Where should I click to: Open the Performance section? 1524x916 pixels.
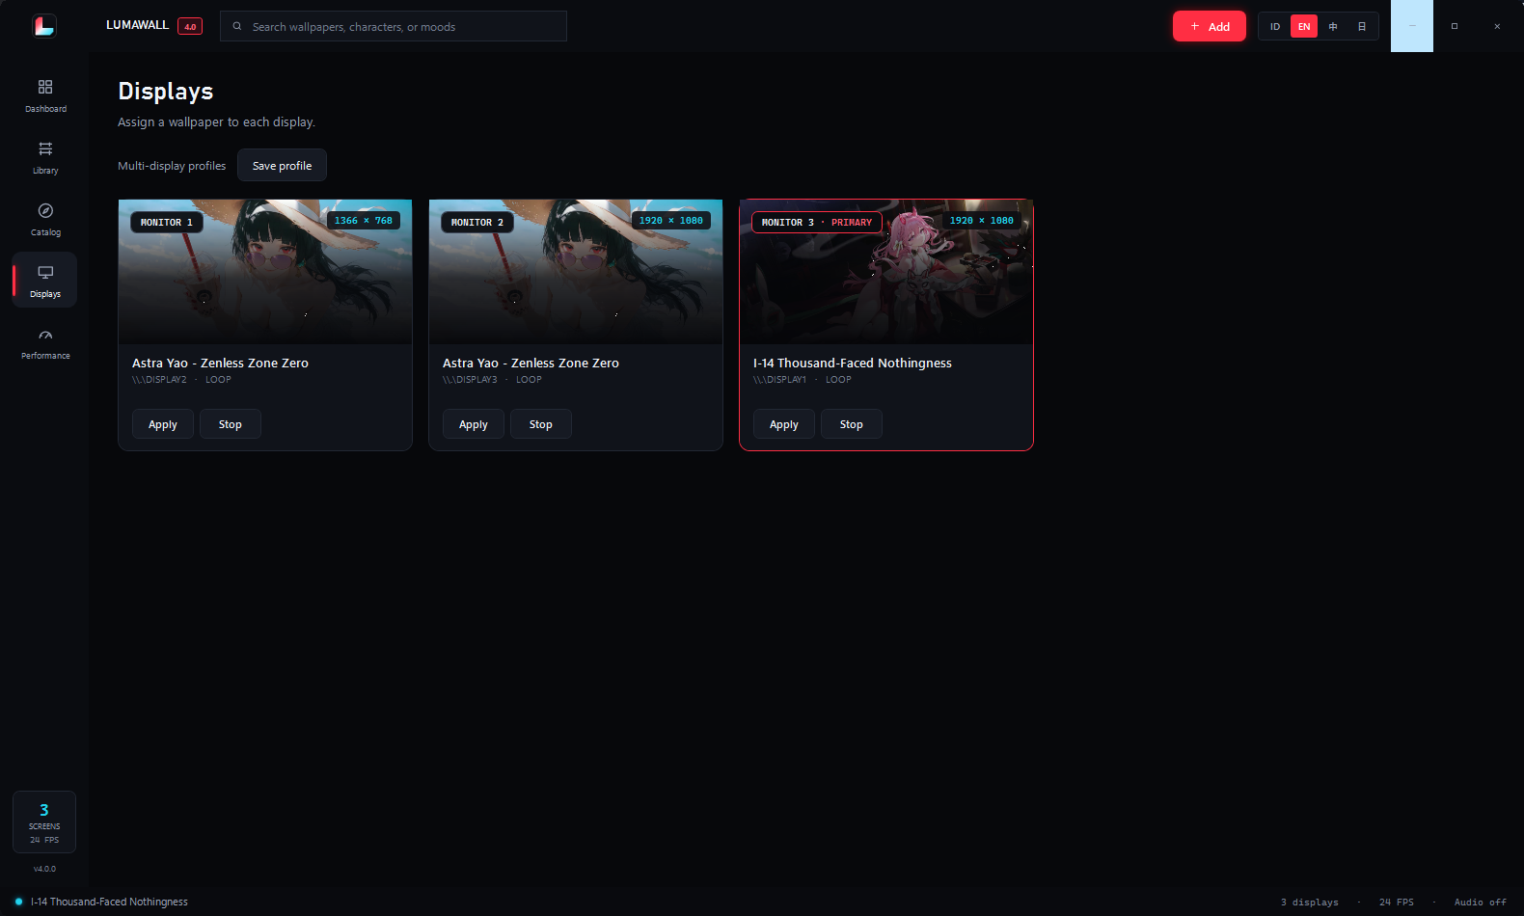point(45,342)
